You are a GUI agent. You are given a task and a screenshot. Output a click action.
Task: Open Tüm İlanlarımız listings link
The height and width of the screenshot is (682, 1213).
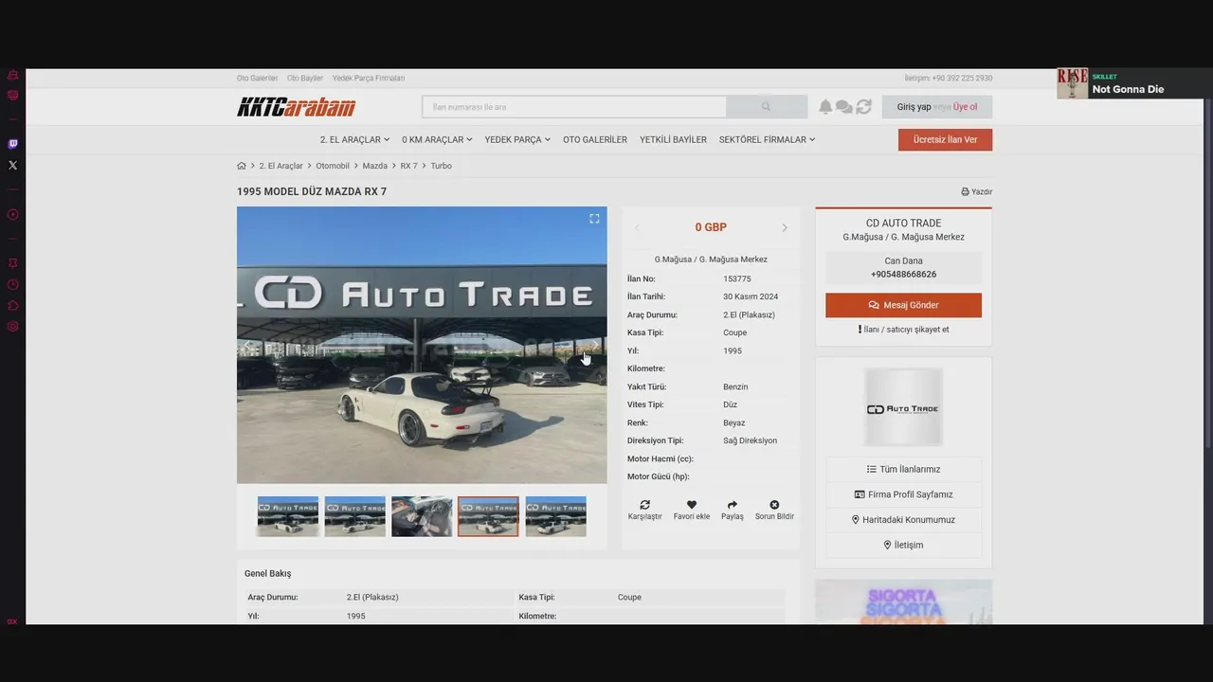pyautogui.click(x=903, y=469)
